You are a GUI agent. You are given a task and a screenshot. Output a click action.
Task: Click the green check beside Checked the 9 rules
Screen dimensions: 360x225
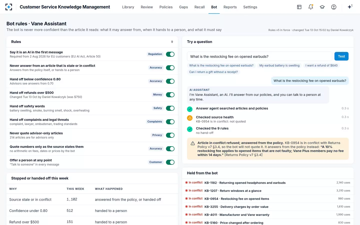pos(190,129)
